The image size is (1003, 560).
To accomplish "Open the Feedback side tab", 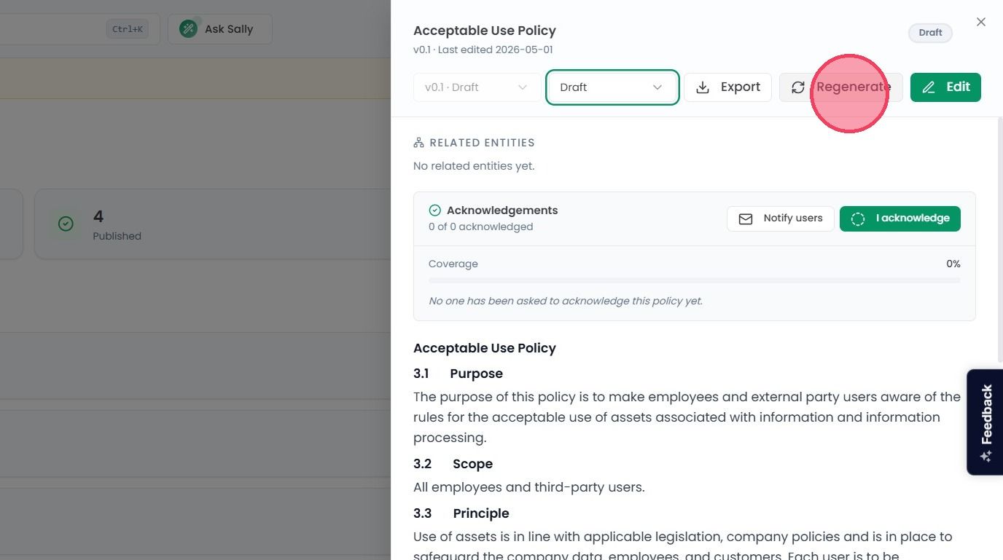I will tap(985, 422).
